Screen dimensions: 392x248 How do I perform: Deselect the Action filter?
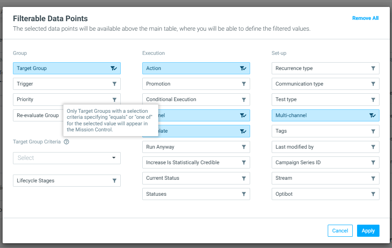point(196,68)
